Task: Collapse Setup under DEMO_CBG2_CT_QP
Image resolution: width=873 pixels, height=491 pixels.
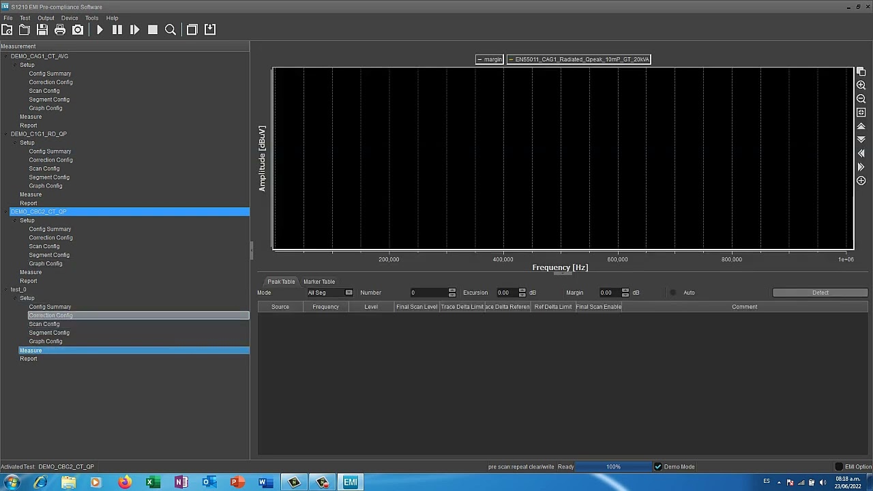Action: click(15, 220)
